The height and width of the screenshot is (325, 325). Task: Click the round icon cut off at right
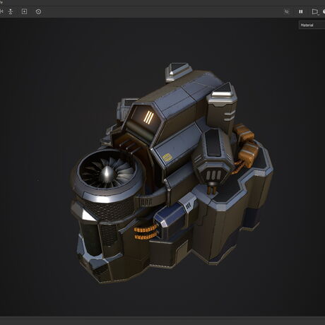click(324, 11)
